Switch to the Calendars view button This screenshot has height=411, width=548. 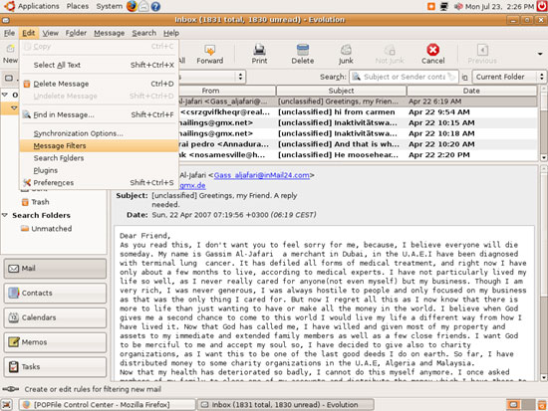pos(55,317)
